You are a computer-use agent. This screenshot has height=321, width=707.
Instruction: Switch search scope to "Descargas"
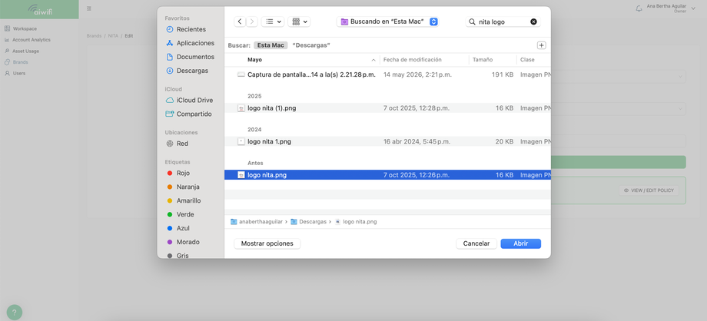pyautogui.click(x=311, y=45)
